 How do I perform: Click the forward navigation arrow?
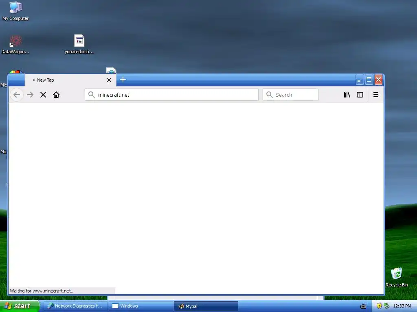(30, 95)
